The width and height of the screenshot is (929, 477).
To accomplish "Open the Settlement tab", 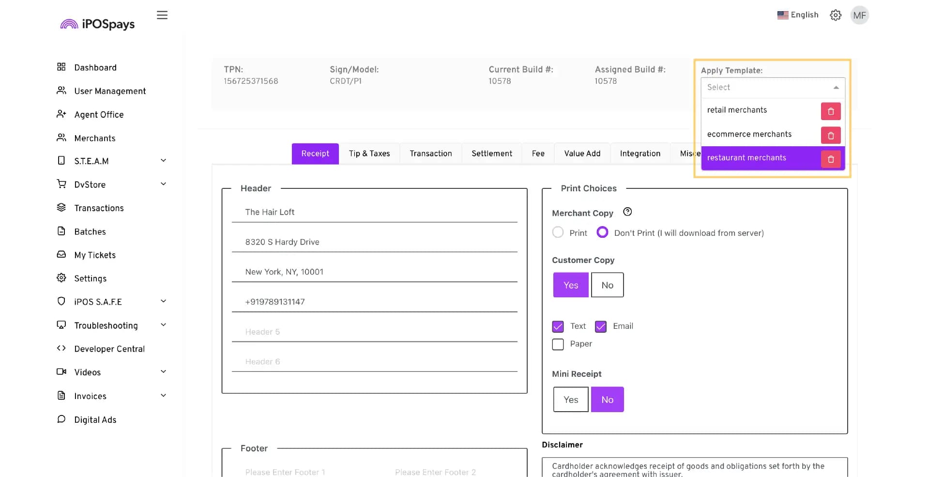I will tap(491, 154).
